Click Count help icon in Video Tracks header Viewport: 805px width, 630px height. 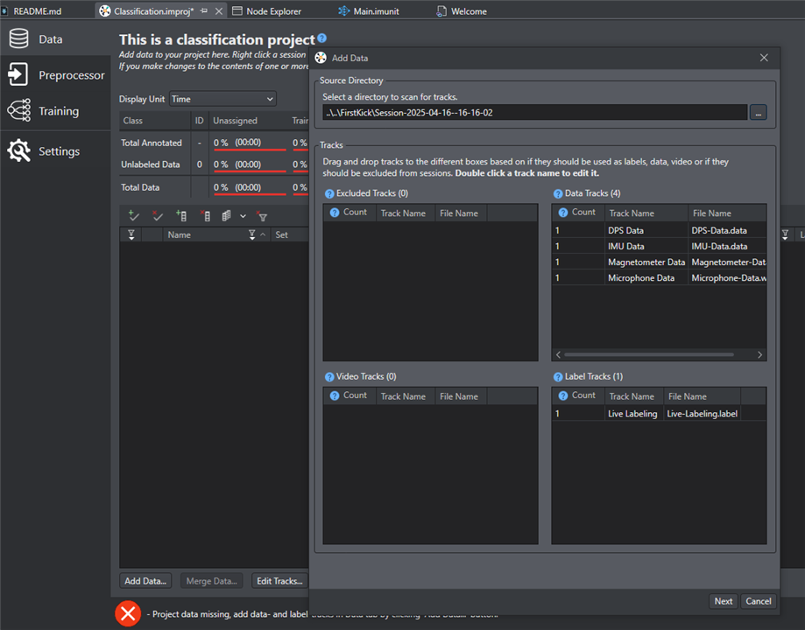click(x=335, y=395)
